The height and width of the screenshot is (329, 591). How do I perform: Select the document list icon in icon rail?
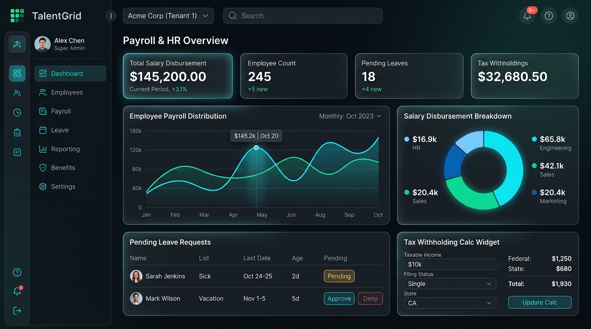[17, 152]
